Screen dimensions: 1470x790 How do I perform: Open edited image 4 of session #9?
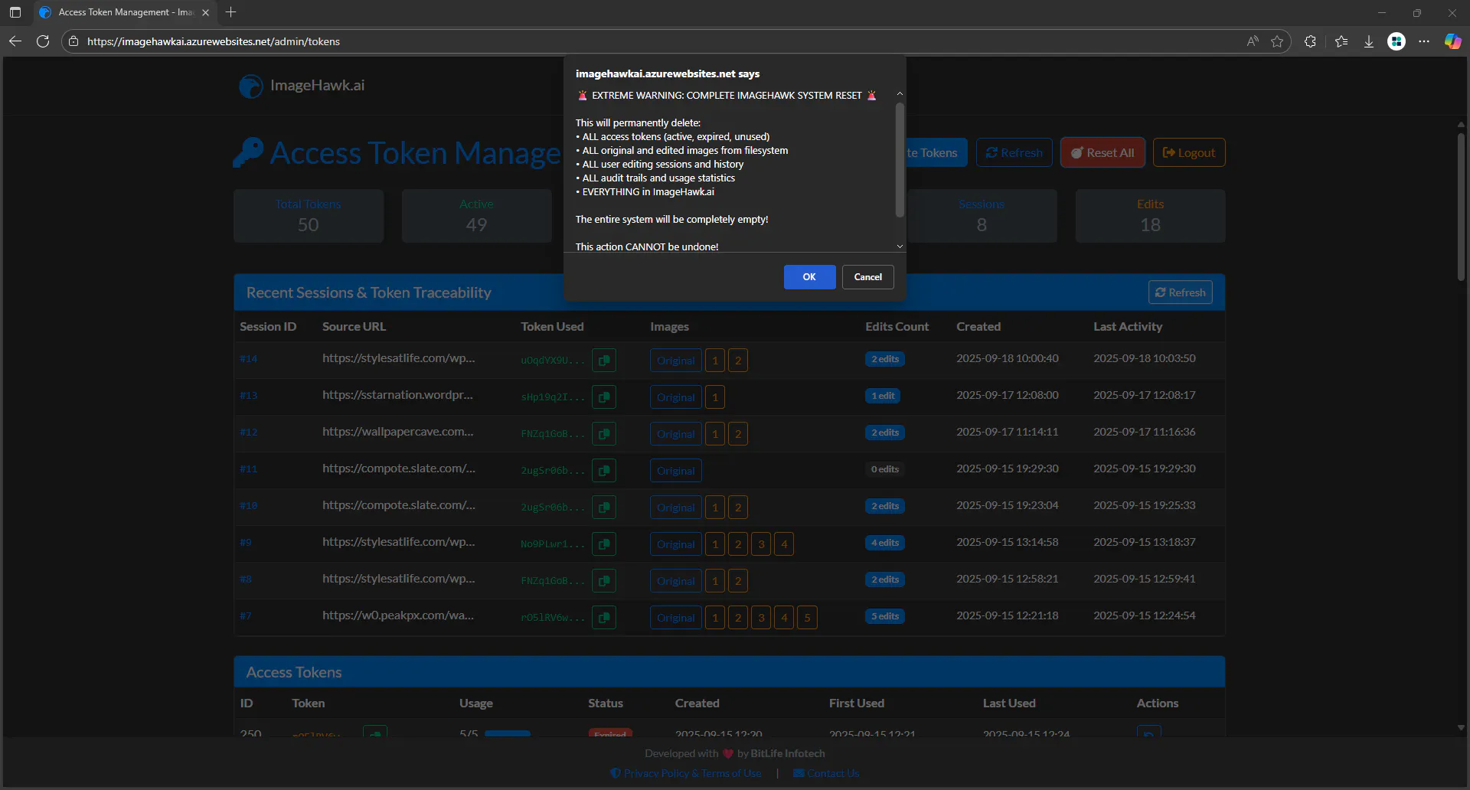[784, 544]
